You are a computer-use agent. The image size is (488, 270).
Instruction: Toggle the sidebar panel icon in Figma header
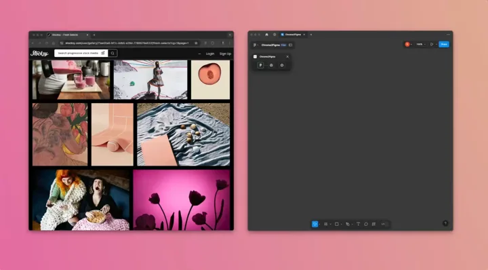point(290,45)
